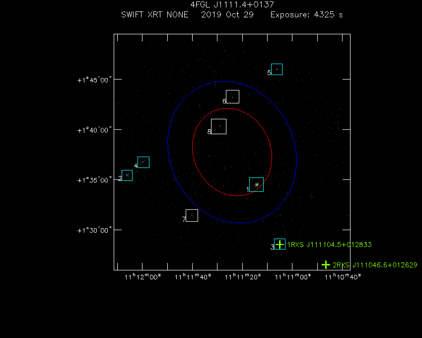
Task: Click the +1°40'00" declination label
Action: tap(94, 130)
